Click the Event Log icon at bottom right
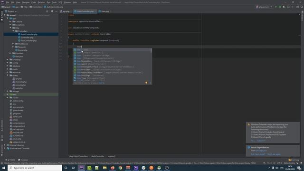The image size is (304, 171). pos(289,160)
